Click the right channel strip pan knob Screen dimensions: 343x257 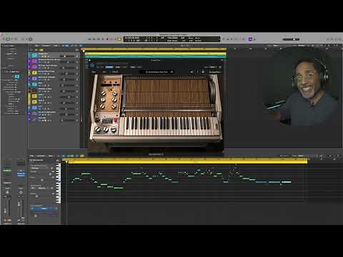(21, 192)
